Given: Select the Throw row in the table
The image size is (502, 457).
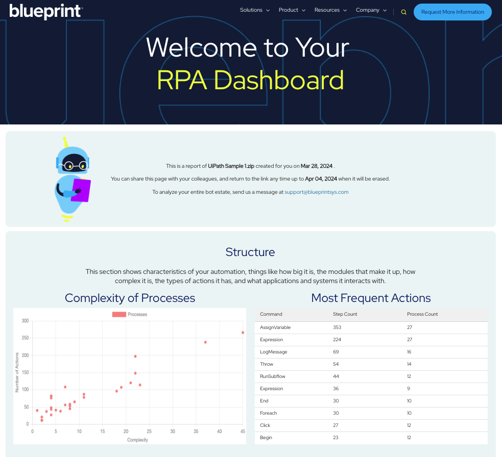Looking at the screenshot, I should click(371, 364).
